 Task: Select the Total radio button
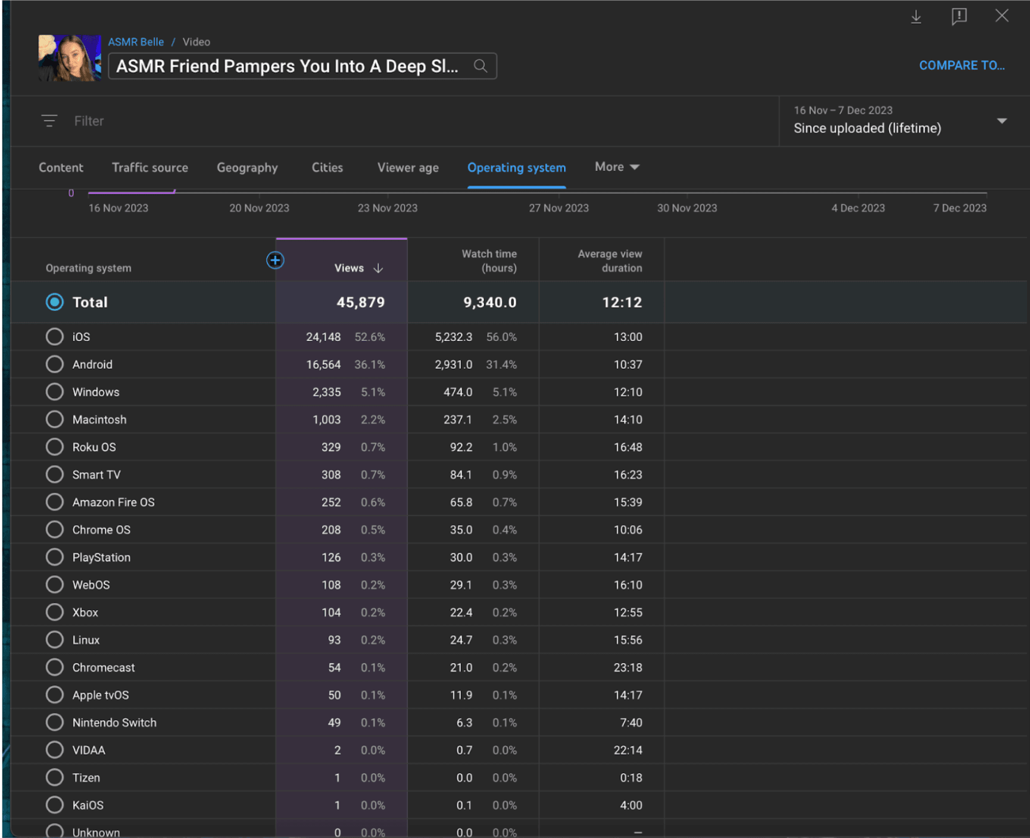(x=55, y=302)
